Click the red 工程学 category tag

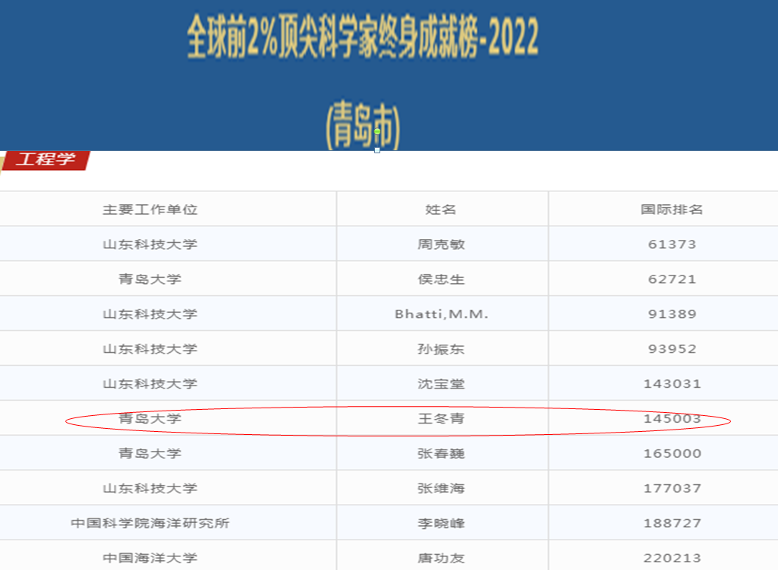click(46, 160)
